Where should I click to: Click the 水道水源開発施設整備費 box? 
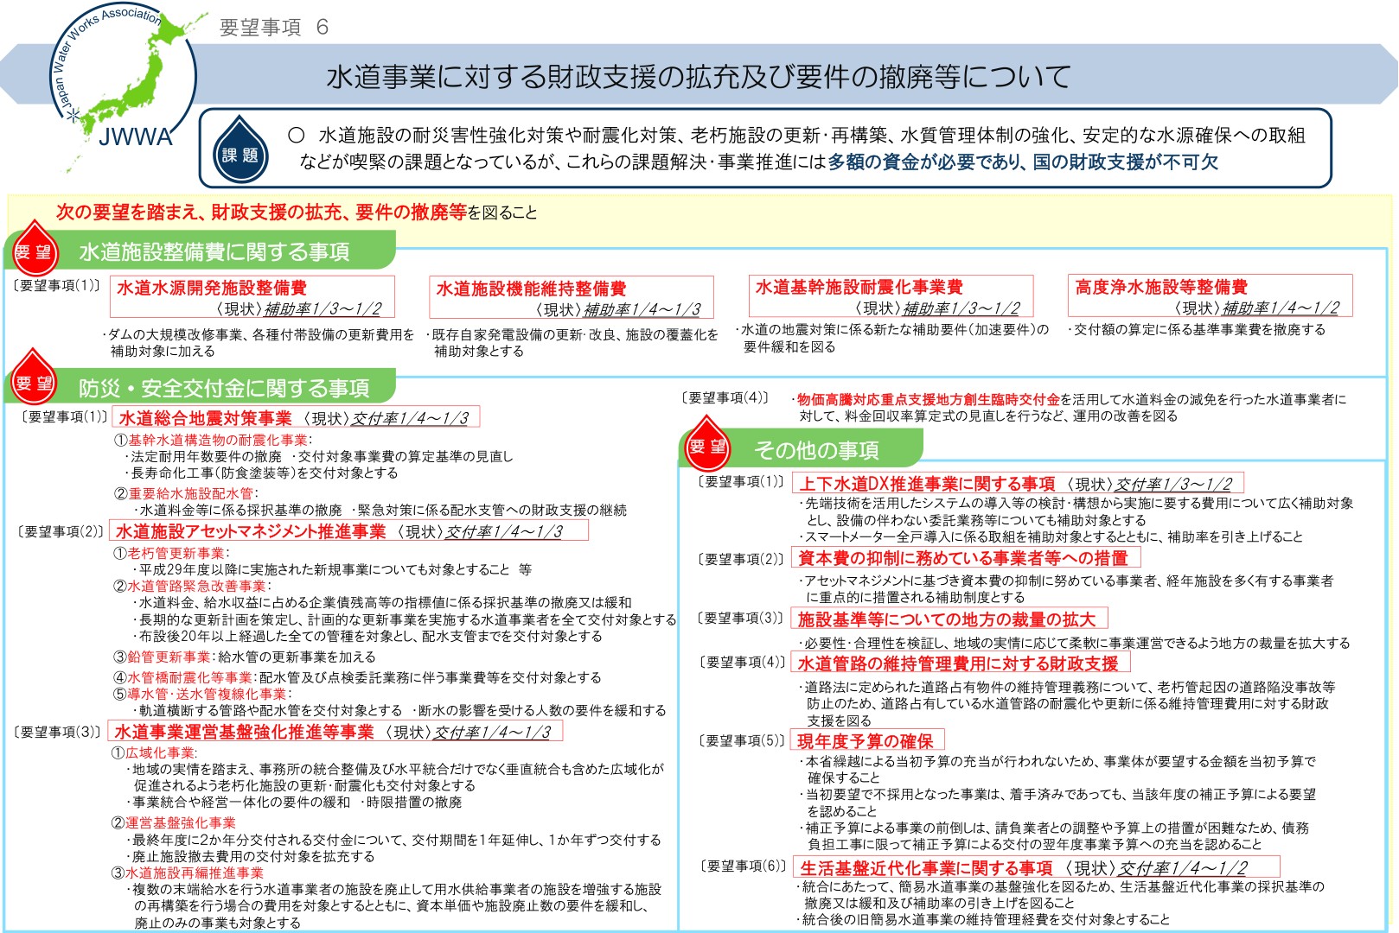[x=252, y=297]
